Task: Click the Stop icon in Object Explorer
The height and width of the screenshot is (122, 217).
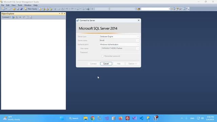Action: click(x=20, y=17)
